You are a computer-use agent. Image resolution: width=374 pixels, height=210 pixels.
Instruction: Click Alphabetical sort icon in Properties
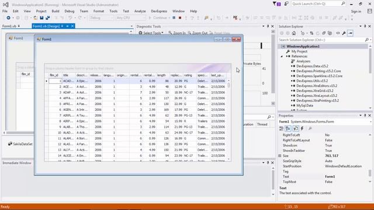[x=288, y=128]
